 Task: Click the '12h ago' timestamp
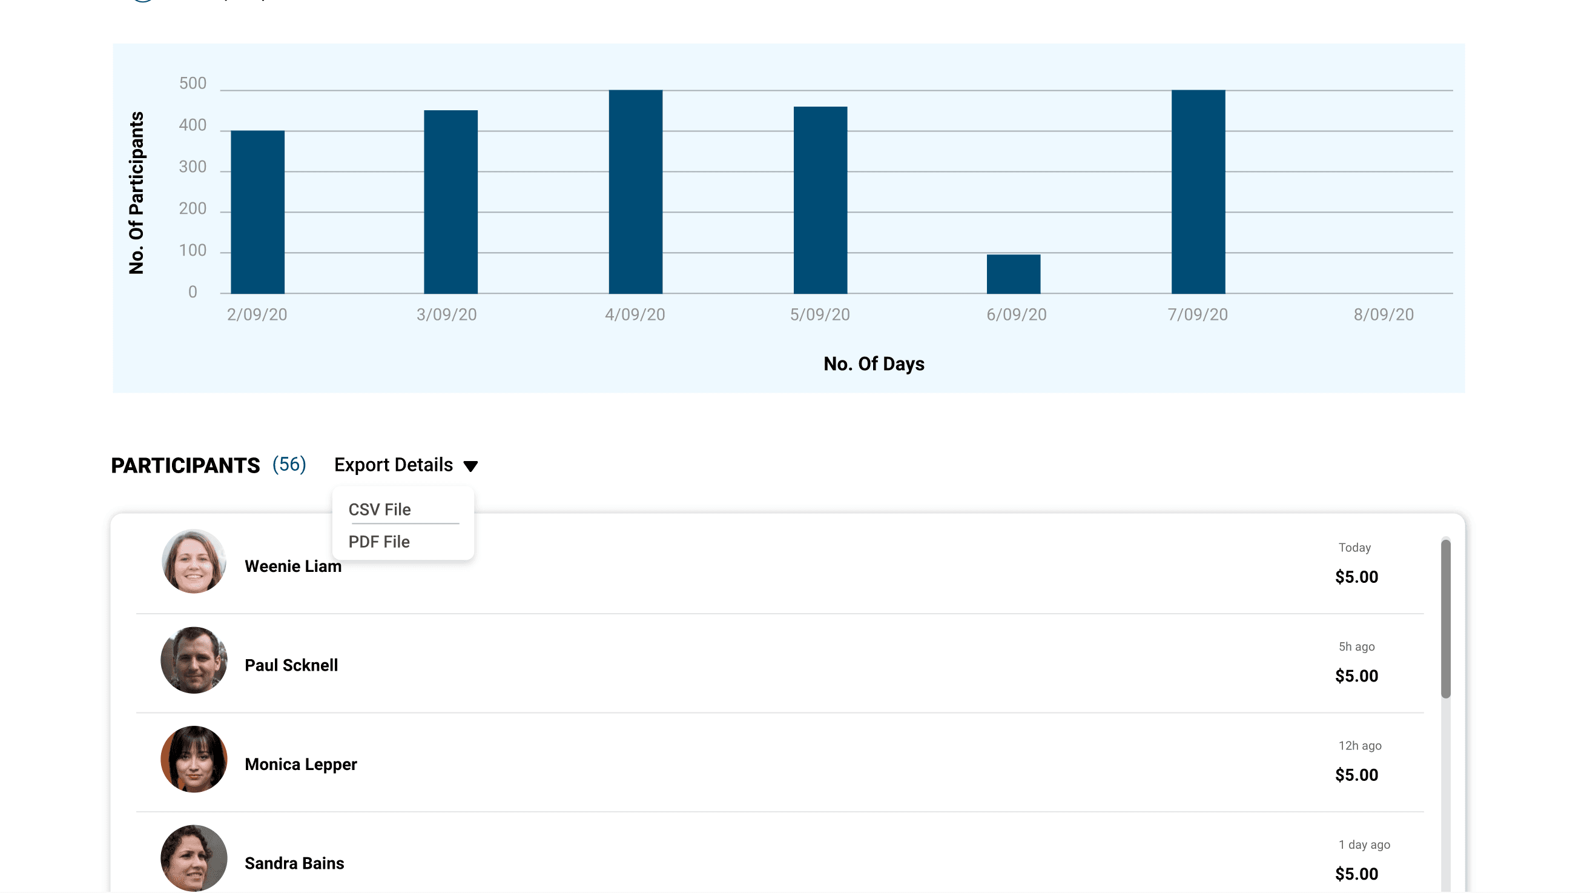click(x=1361, y=746)
